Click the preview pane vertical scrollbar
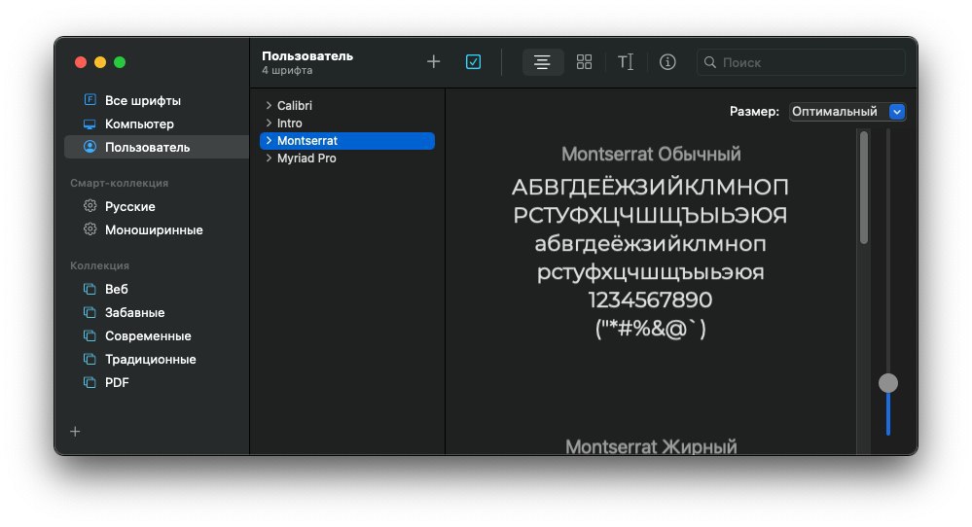Screen dimensions: 972x527 (864, 189)
